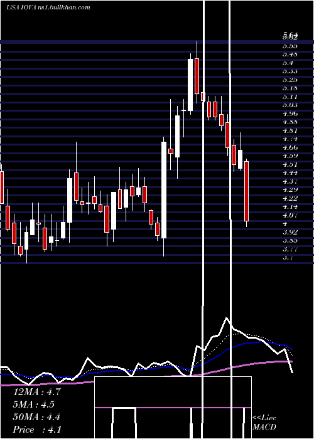314x439 pixels.
Task: Select the 4.07 price axis label
Action: (x=290, y=215)
